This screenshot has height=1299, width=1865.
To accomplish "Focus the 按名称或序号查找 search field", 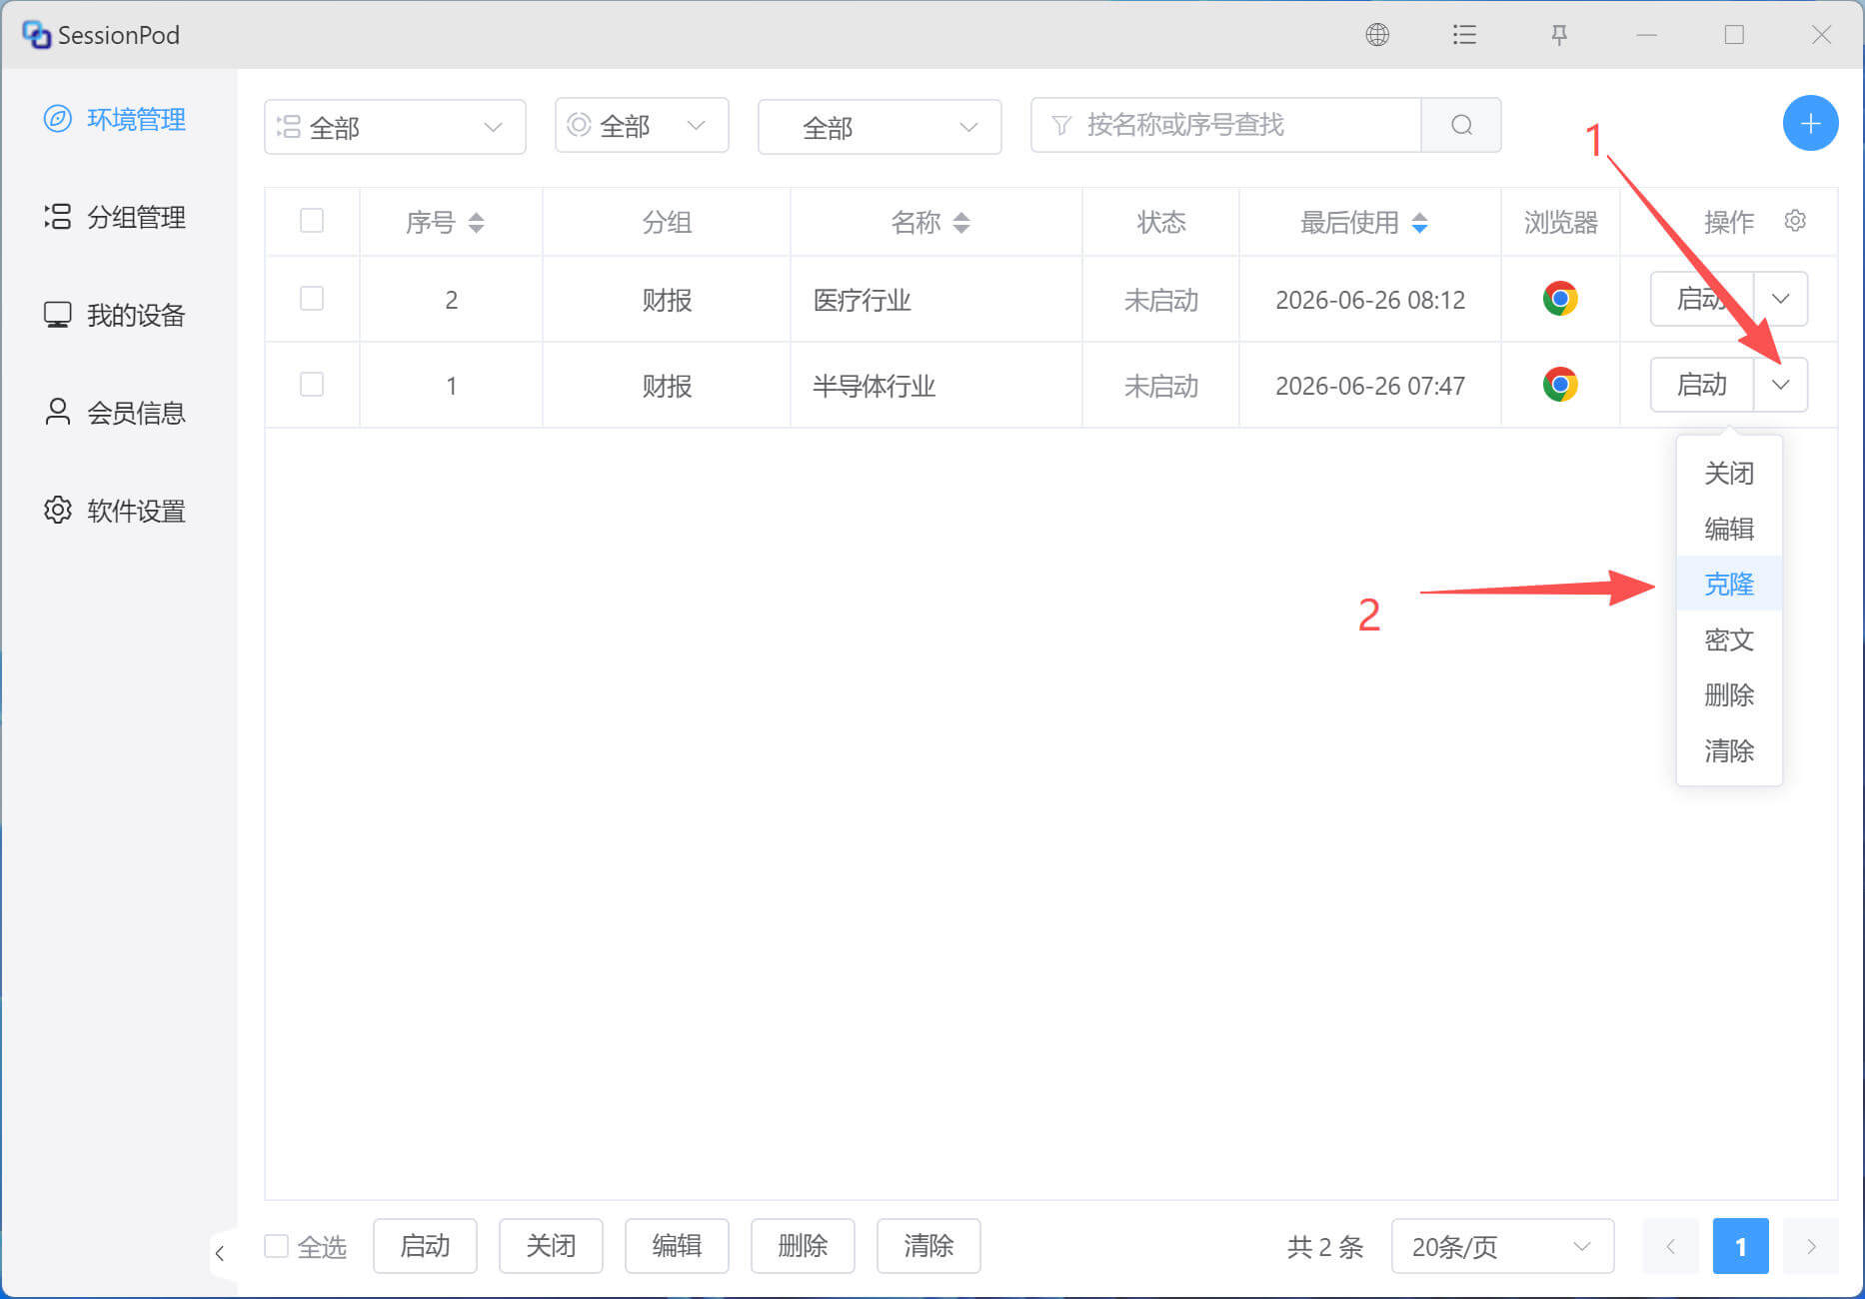I will pyautogui.click(x=1226, y=125).
